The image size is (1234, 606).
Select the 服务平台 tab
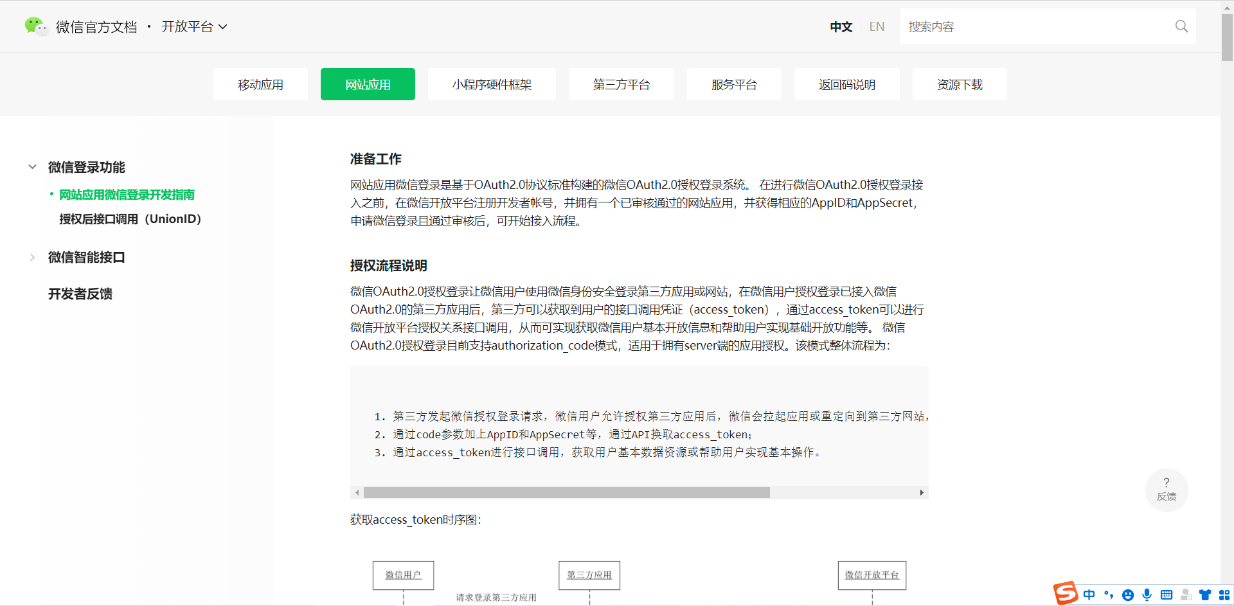click(x=734, y=84)
